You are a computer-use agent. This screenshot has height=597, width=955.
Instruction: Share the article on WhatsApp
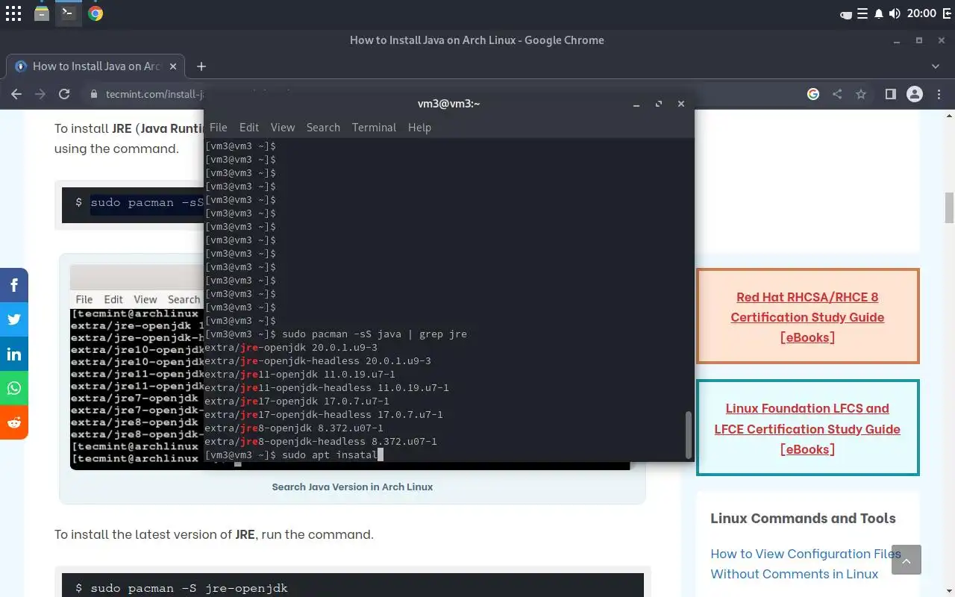pyautogui.click(x=14, y=388)
